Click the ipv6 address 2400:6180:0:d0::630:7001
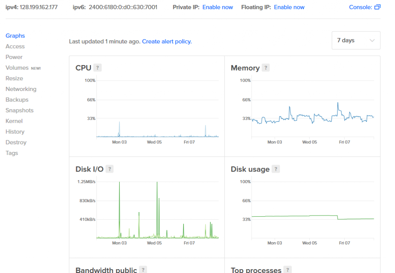The width and height of the screenshot is (395, 273). [x=123, y=7]
